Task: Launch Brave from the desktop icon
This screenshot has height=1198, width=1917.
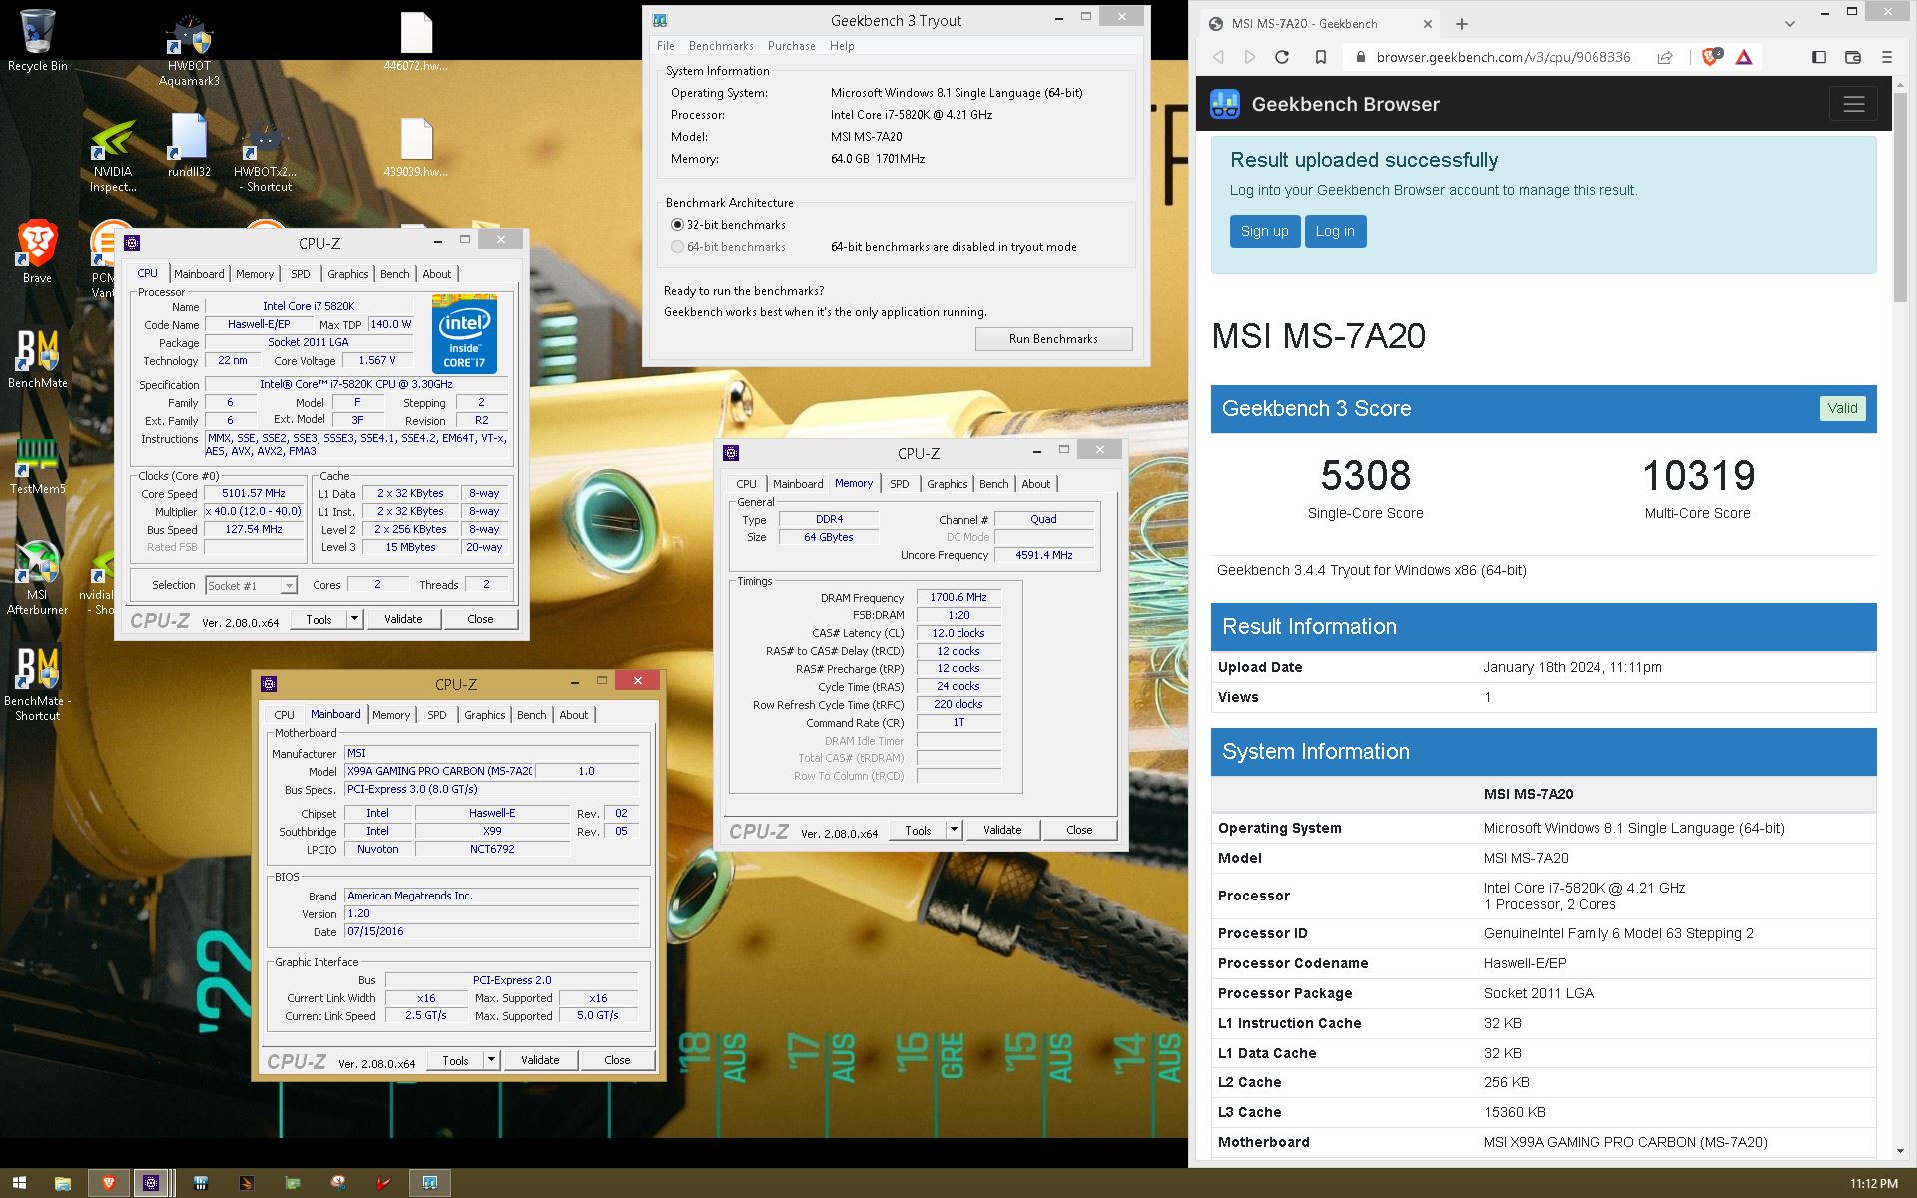Action: click(37, 252)
